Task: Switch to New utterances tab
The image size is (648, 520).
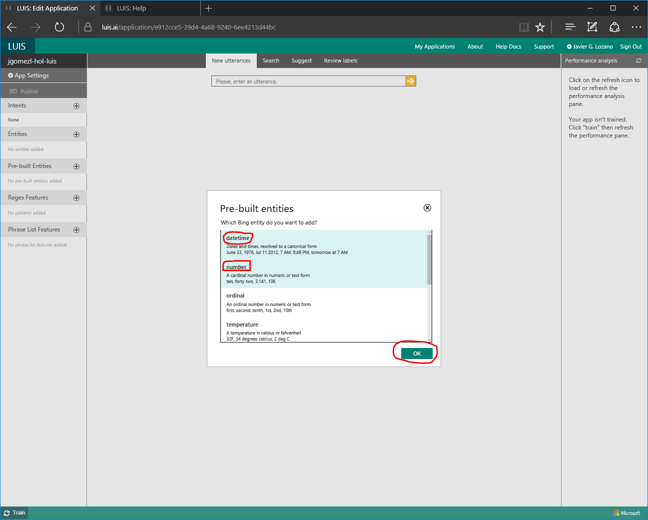Action: [x=231, y=60]
